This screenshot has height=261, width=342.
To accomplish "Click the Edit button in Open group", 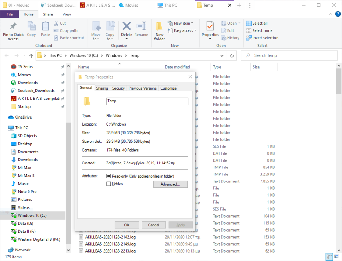I will point(228,31).
